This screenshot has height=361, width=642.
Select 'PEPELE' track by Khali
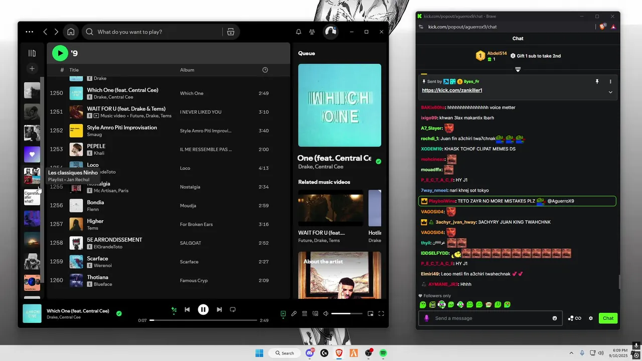click(169, 149)
